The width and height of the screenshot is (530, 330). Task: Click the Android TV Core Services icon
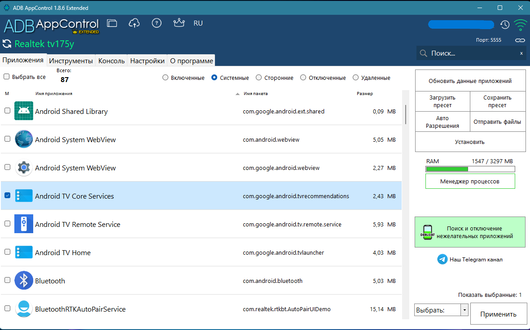24,196
